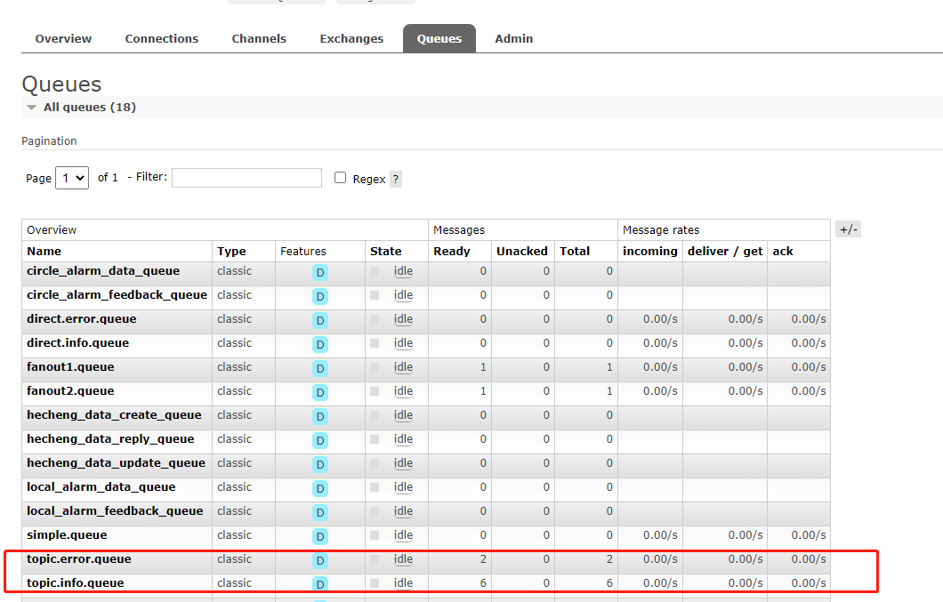
Task: Click idle state of topic.info.queue
Action: click(404, 583)
